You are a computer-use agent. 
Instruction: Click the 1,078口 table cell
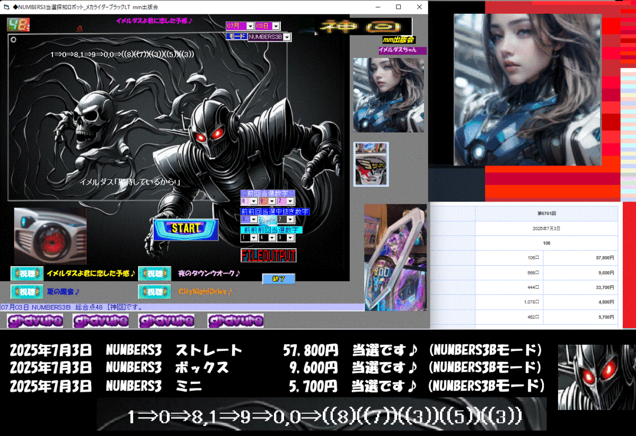click(x=509, y=302)
